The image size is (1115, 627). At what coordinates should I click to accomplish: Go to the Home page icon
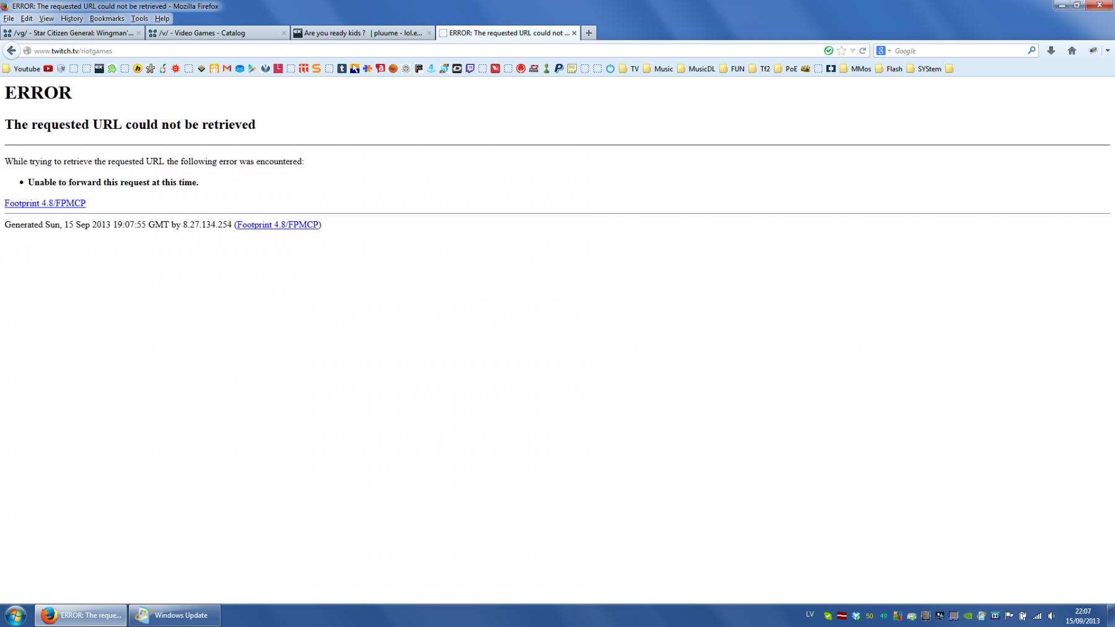pyautogui.click(x=1072, y=51)
